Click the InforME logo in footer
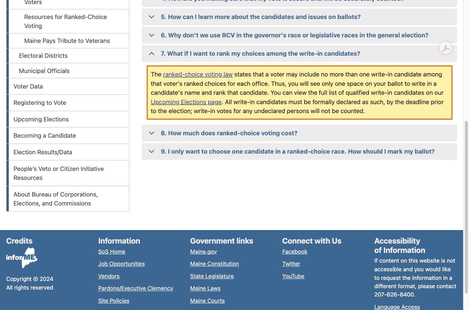The image size is (469, 310). [x=22, y=258]
